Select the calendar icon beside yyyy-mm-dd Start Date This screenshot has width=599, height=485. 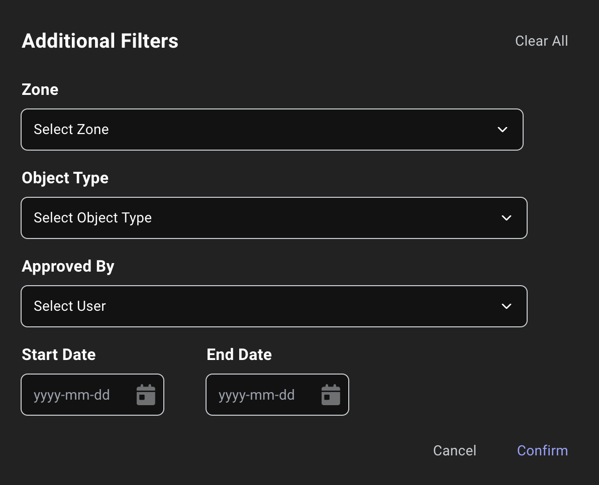pyautogui.click(x=146, y=395)
